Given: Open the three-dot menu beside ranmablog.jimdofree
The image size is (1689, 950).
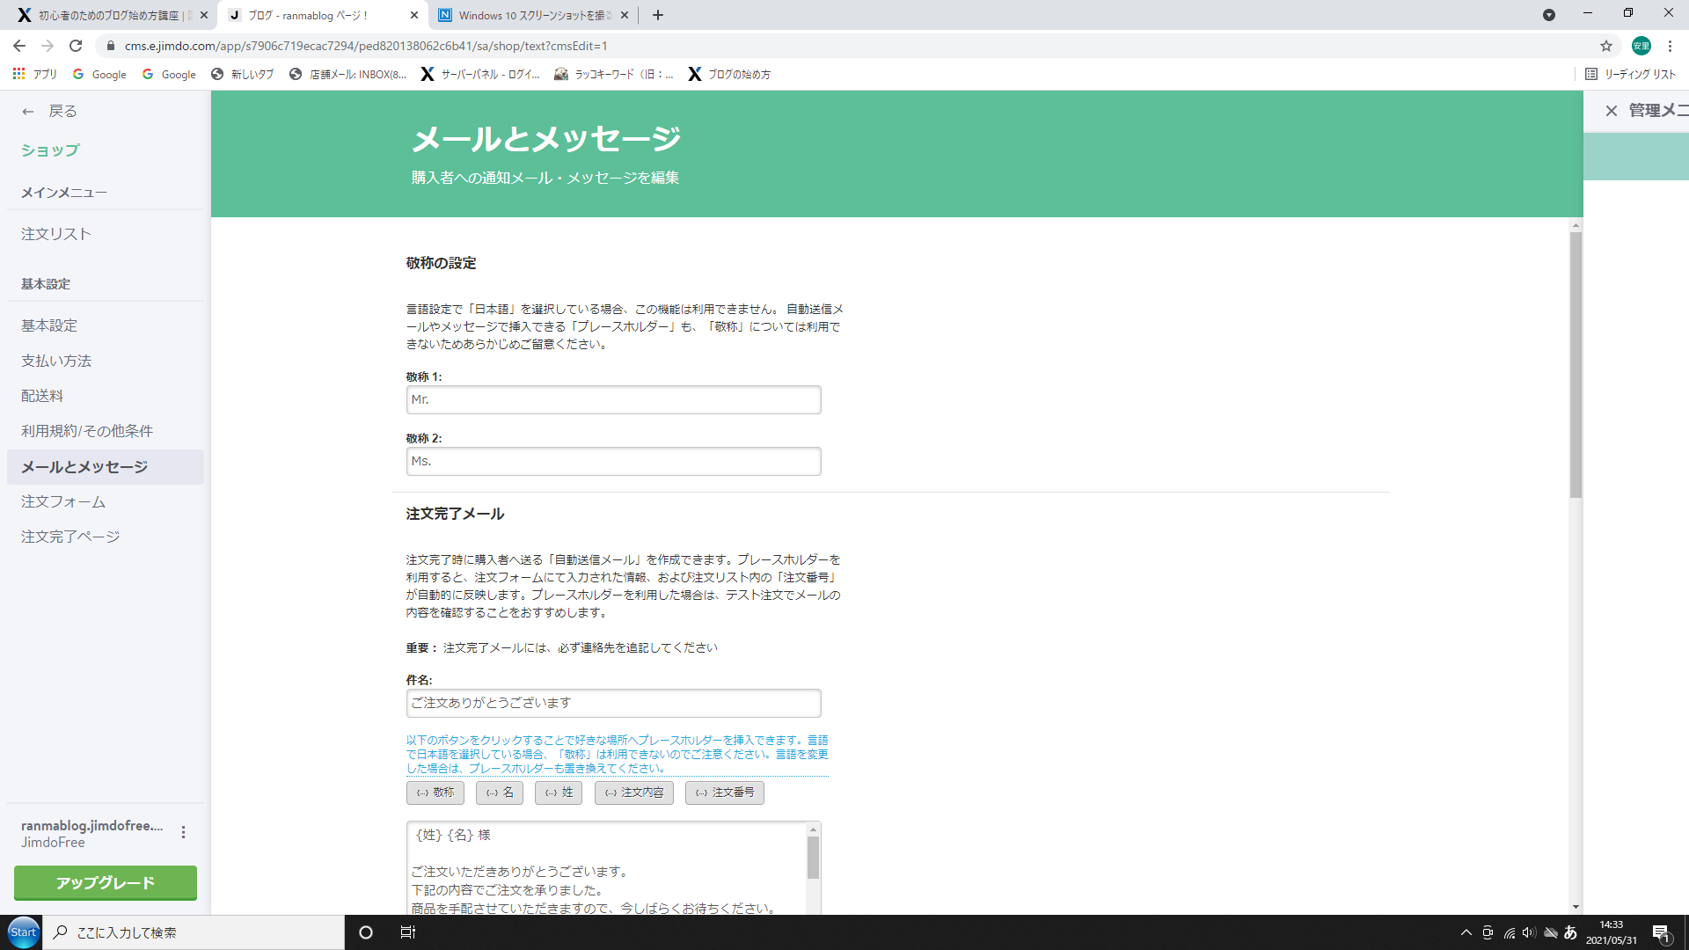Looking at the screenshot, I should pos(183,832).
